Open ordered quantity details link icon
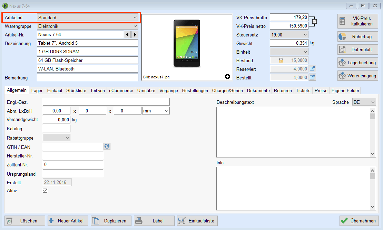The image size is (383, 230). click(312, 77)
